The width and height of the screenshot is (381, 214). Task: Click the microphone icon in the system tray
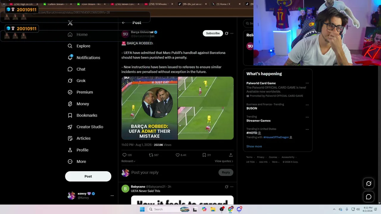click(347, 209)
